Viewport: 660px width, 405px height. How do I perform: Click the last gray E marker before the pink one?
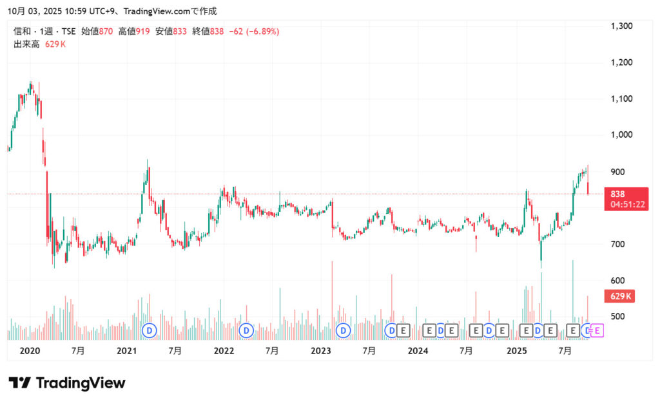click(572, 330)
